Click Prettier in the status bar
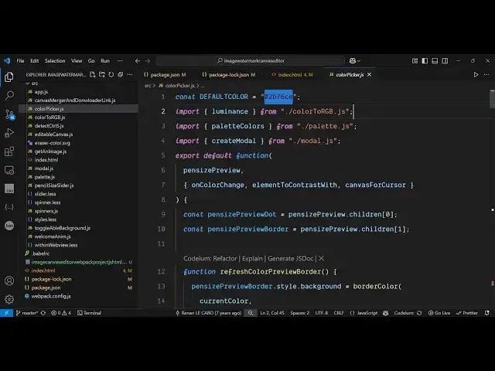Viewport: 495px width, 371px height. pyautogui.click(x=467, y=313)
